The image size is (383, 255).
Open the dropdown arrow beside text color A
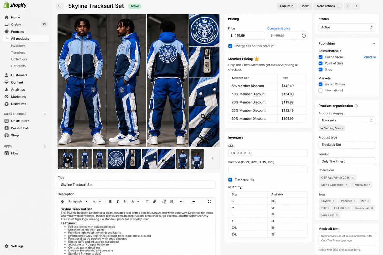pos(138,202)
